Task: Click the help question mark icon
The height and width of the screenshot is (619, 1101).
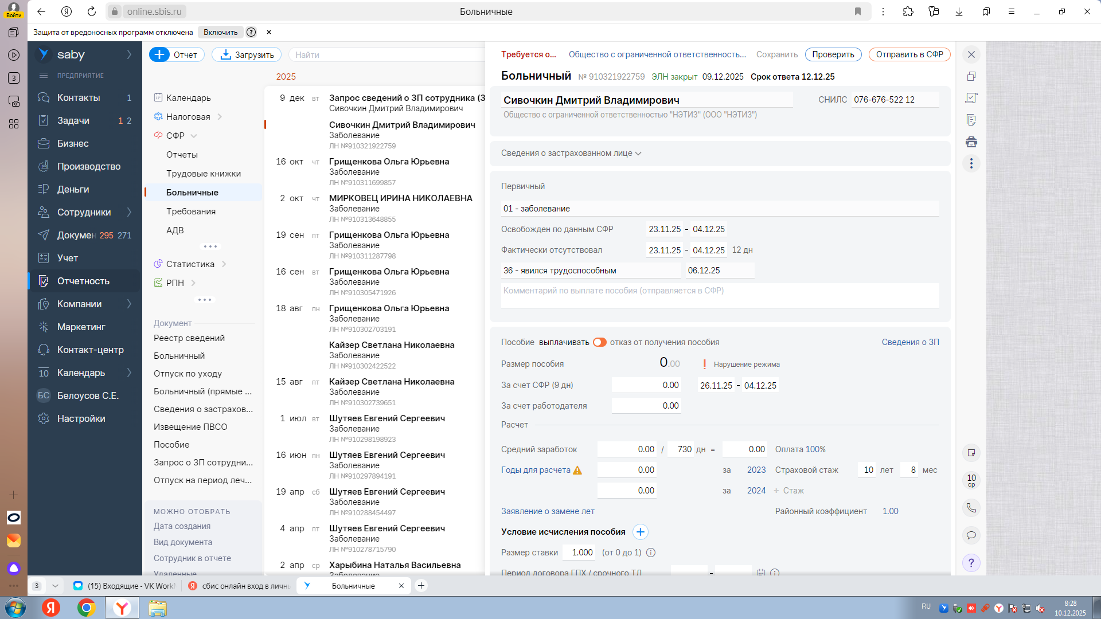Action: (x=971, y=563)
